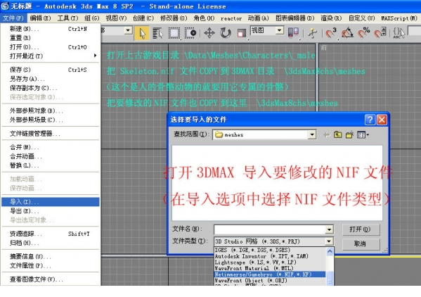Image resolution: width=421 pixels, height=297 pixels.
Task: Choose 另存为(A) menu entry
Action: coord(51,79)
